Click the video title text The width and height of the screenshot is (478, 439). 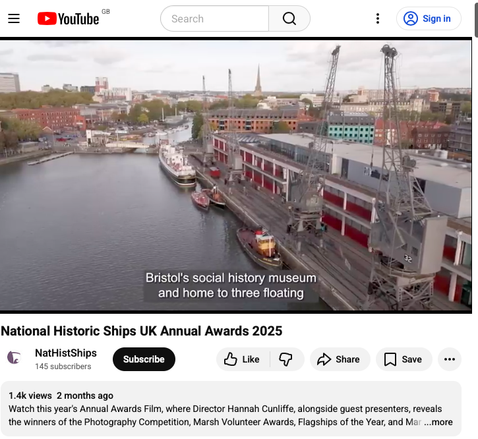click(141, 330)
